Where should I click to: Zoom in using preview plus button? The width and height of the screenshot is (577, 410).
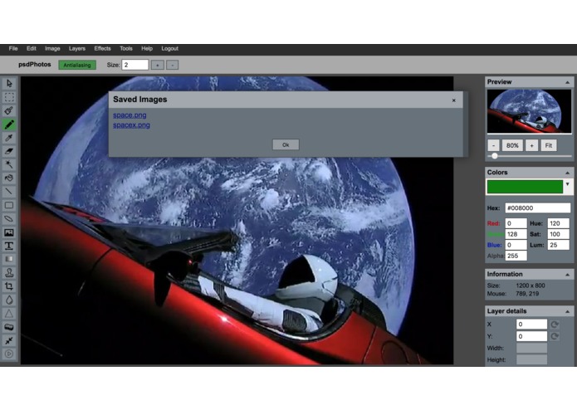[531, 145]
